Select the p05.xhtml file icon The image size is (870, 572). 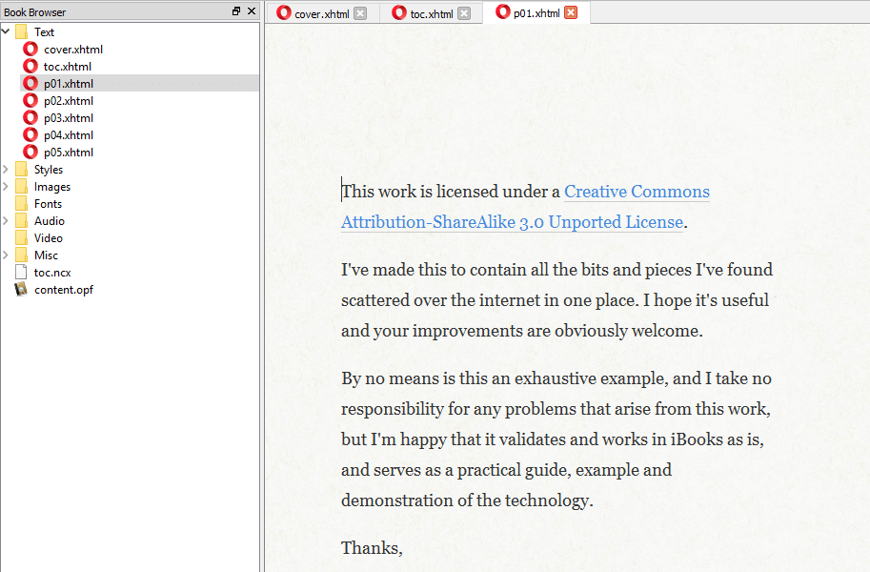[30, 152]
